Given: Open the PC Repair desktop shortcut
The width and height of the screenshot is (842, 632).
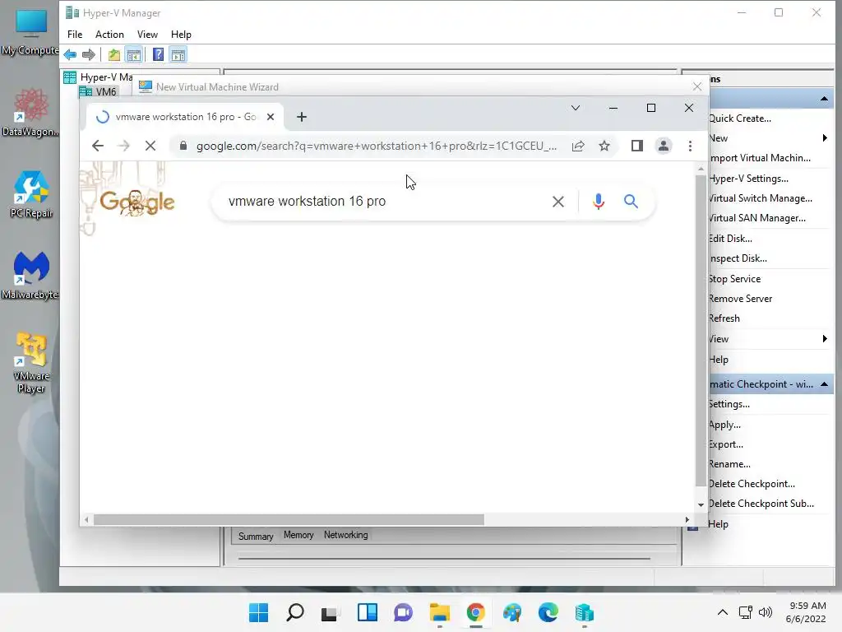Looking at the screenshot, I should tap(30, 194).
